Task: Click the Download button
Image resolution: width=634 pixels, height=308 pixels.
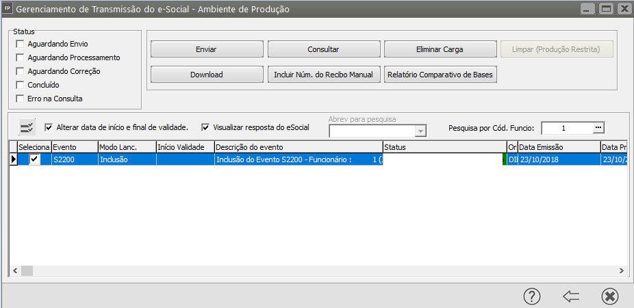Action: coord(207,75)
